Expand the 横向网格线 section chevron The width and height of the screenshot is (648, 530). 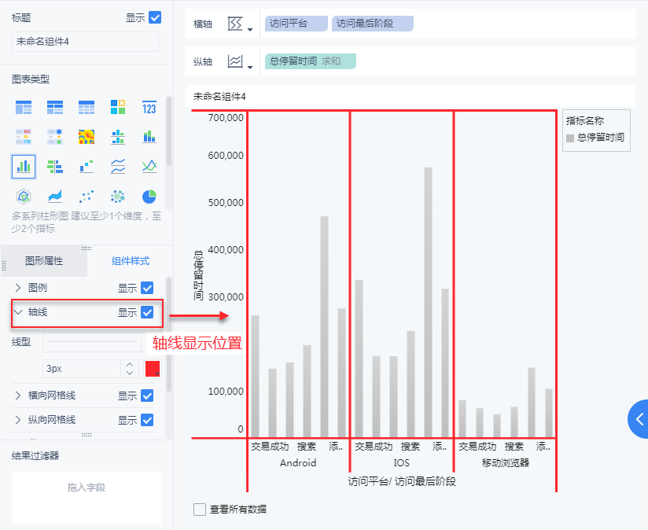tap(18, 396)
